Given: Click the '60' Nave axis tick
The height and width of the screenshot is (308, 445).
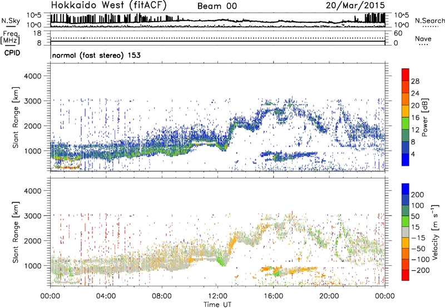Looking at the screenshot, I should click(x=398, y=33).
